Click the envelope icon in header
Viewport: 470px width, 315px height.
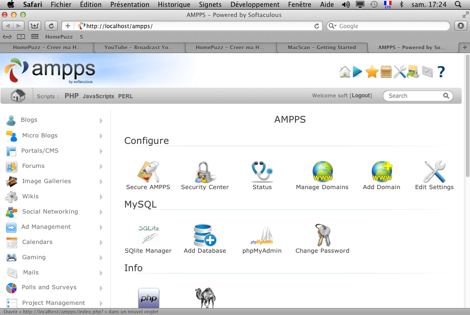click(427, 72)
